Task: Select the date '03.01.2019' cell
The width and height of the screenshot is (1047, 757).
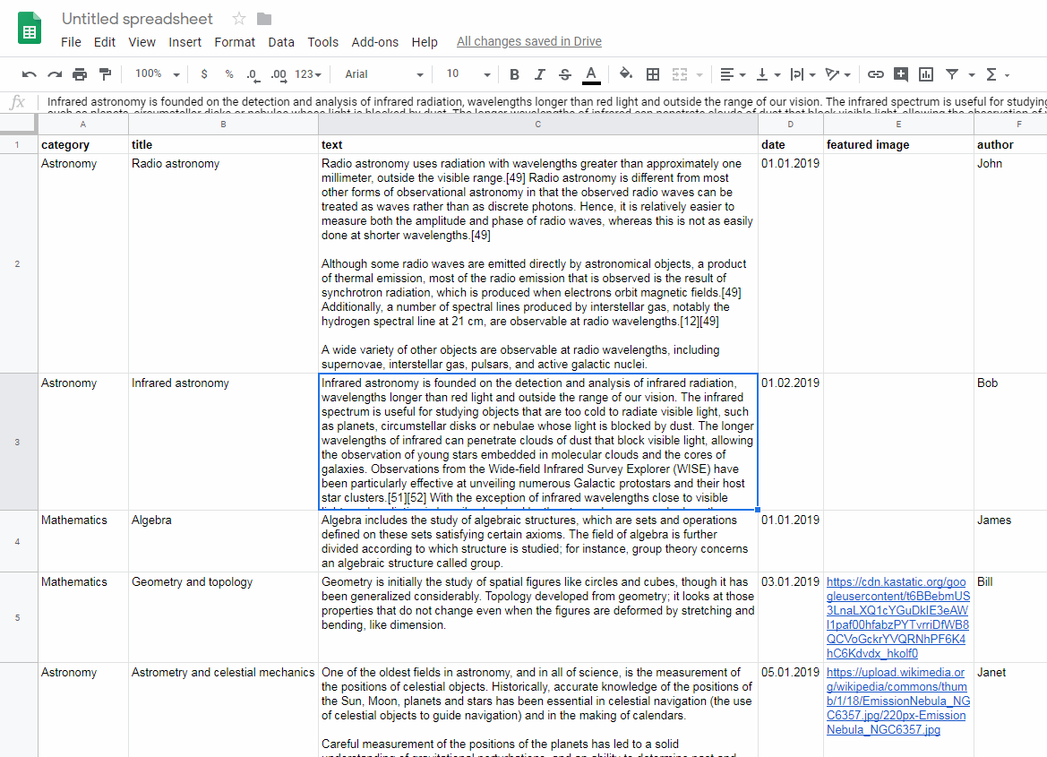Action: coord(791,617)
